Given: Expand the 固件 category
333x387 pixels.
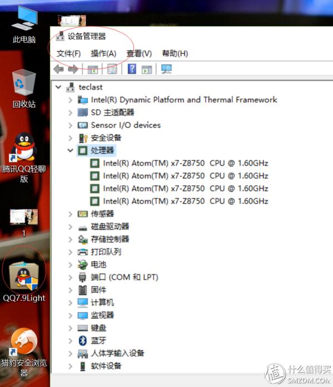Looking at the screenshot, I should click(70, 290).
